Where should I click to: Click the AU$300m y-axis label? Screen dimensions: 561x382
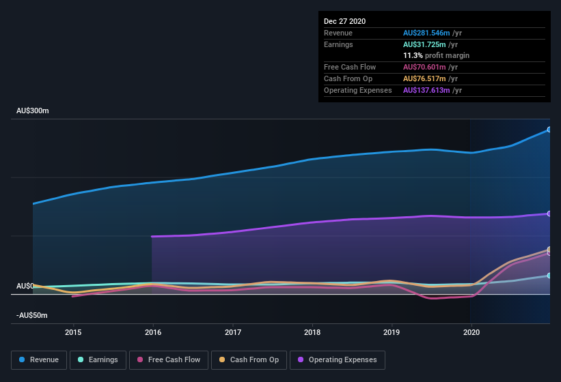pos(33,111)
